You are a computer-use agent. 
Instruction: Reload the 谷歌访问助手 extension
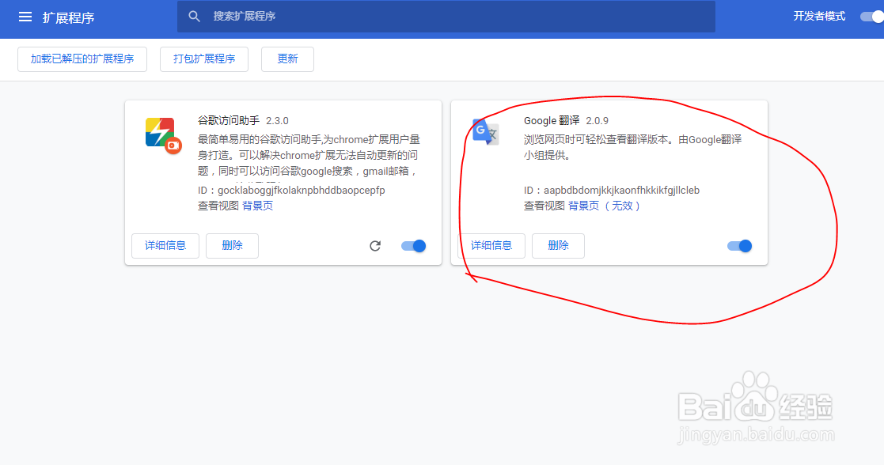coord(375,246)
